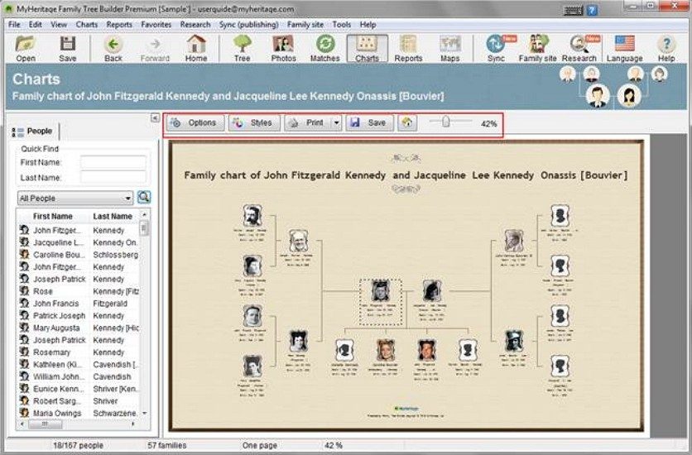Click the search magnifier next to All People
The width and height of the screenshot is (692, 455).
tap(144, 197)
